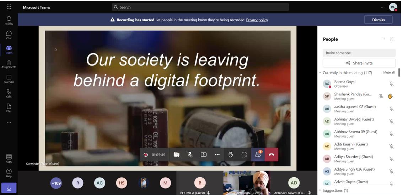Open Assignments from the left sidebar
This screenshot has width=408, height=195.
tap(9, 64)
